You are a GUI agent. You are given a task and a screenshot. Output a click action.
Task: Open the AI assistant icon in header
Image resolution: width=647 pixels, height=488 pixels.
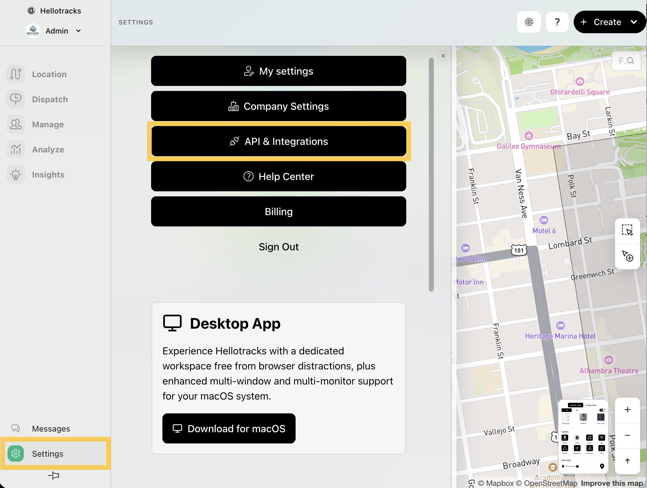[x=529, y=22]
